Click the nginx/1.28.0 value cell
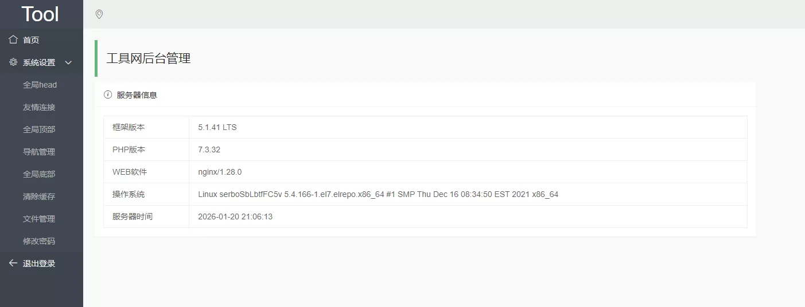The width and height of the screenshot is (805, 307). coord(220,172)
